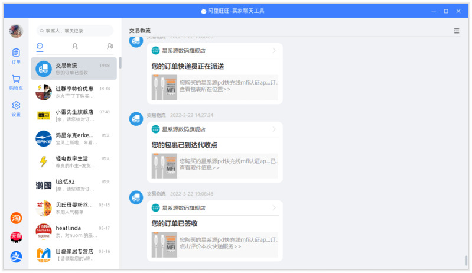
Task: Click the contacts and chat history search field
Action: tap(75, 31)
